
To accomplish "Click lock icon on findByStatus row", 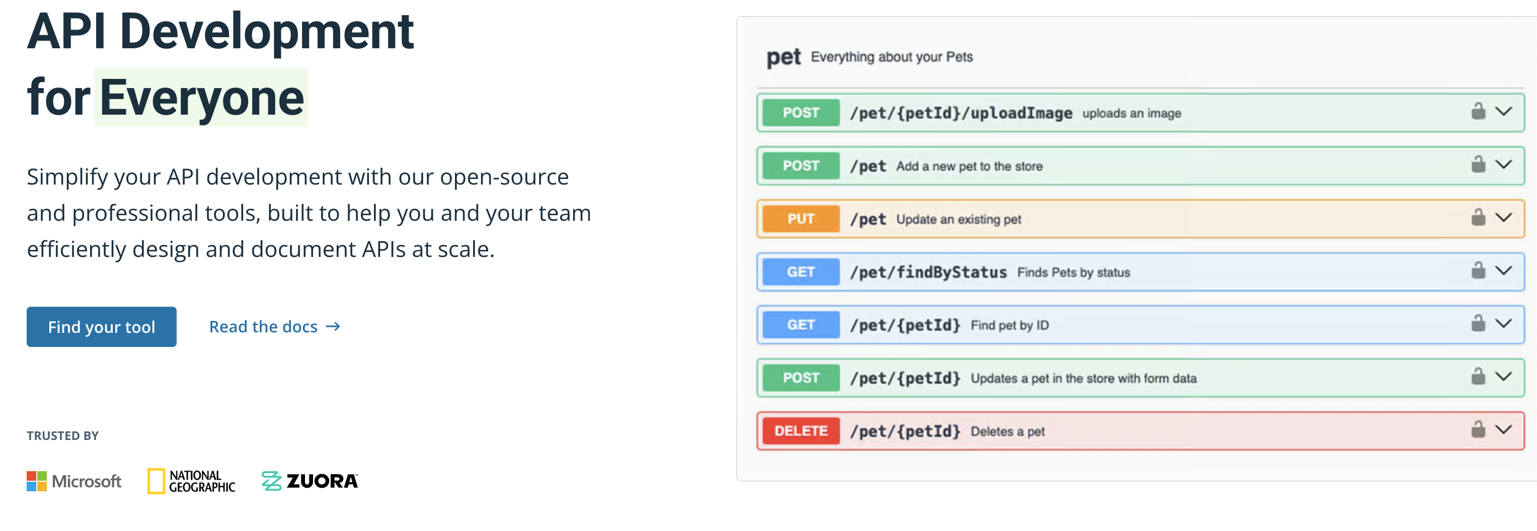I will pos(1477,271).
